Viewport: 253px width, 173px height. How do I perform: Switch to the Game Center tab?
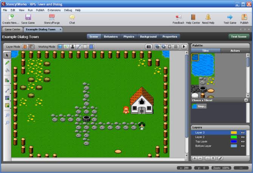(x=12, y=29)
